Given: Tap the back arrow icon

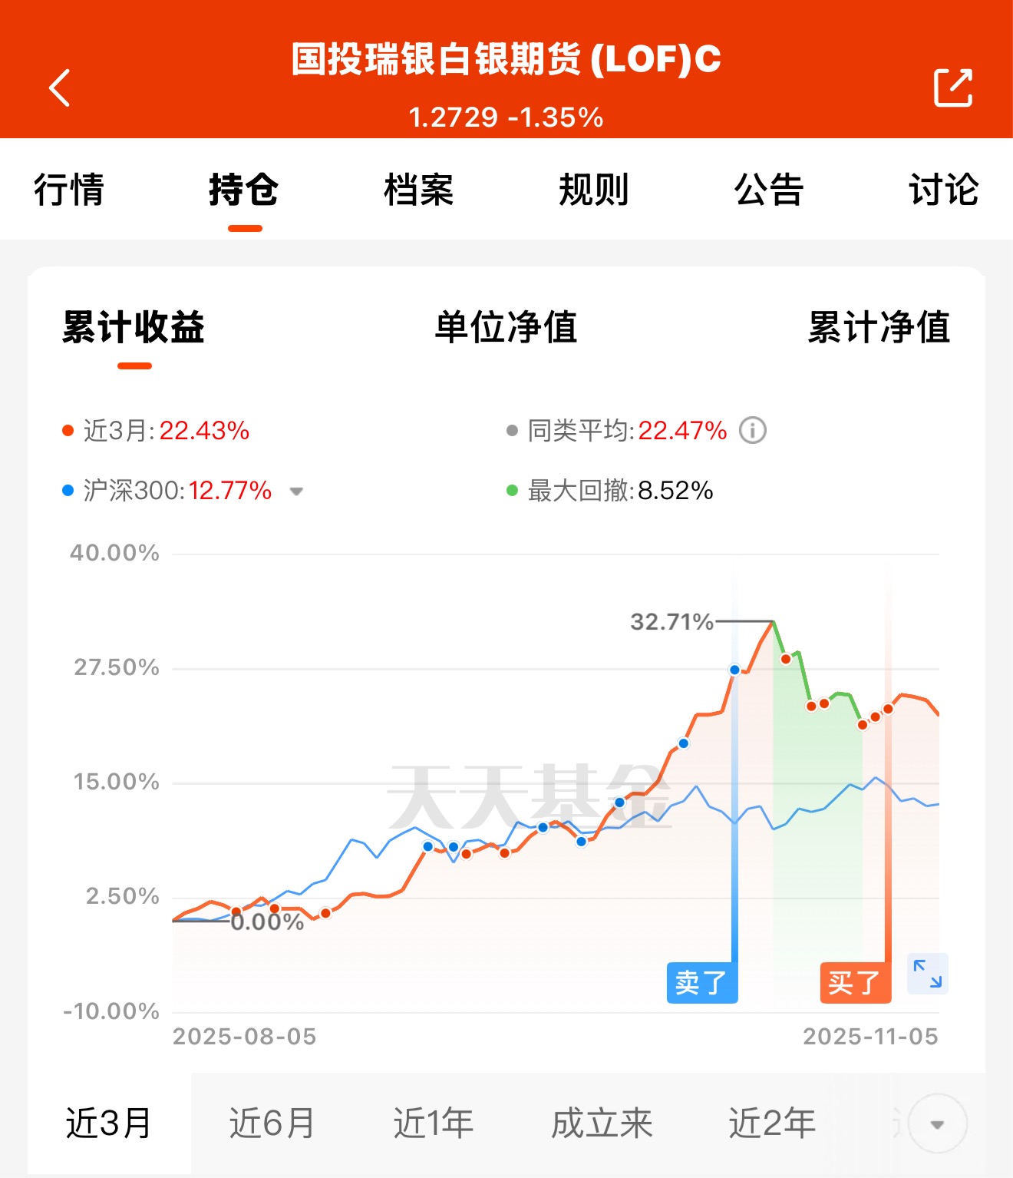Looking at the screenshot, I should point(60,88).
